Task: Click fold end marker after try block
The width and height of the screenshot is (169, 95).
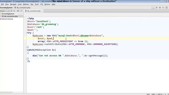Action: pos(26,47)
